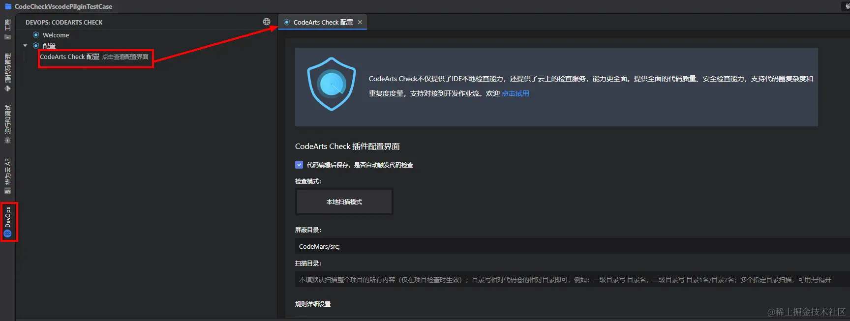Click the 检查模式 label

coord(308,181)
